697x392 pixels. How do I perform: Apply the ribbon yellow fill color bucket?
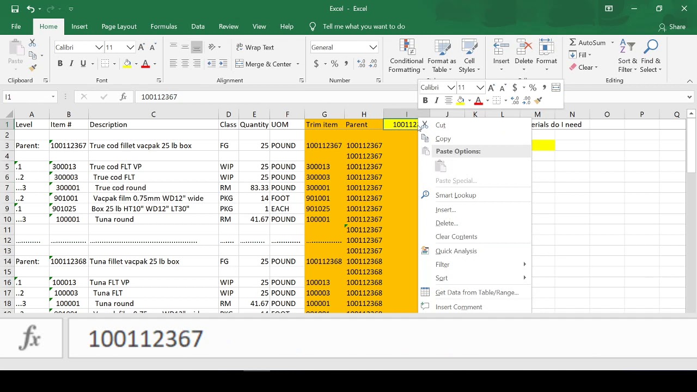click(127, 64)
